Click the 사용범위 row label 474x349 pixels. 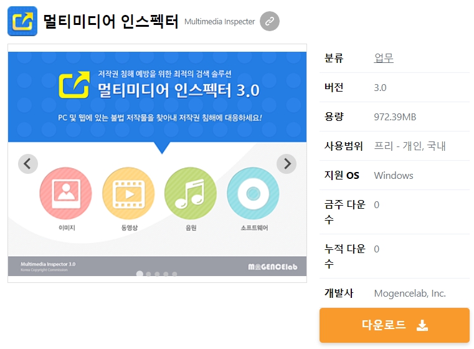[x=343, y=146]
